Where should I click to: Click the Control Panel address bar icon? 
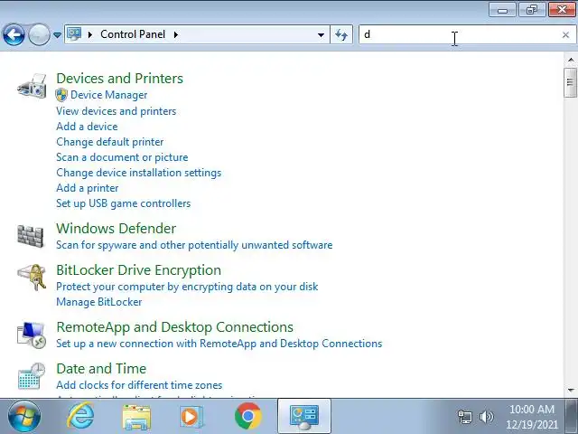coord(74,34)
